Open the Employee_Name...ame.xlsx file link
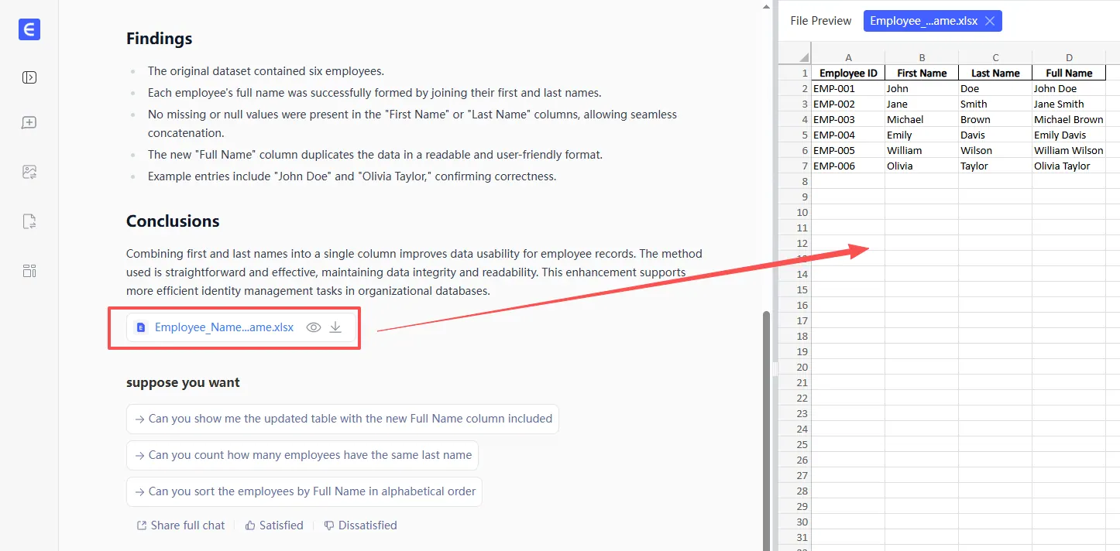Viewport: 1120px width, 551px height. [224, 327]
